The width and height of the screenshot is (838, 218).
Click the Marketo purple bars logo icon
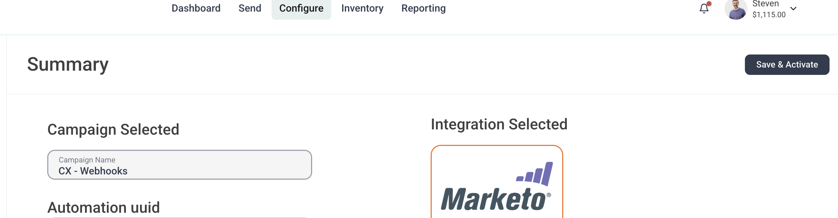pyautogui.click(x=535, y=174)
